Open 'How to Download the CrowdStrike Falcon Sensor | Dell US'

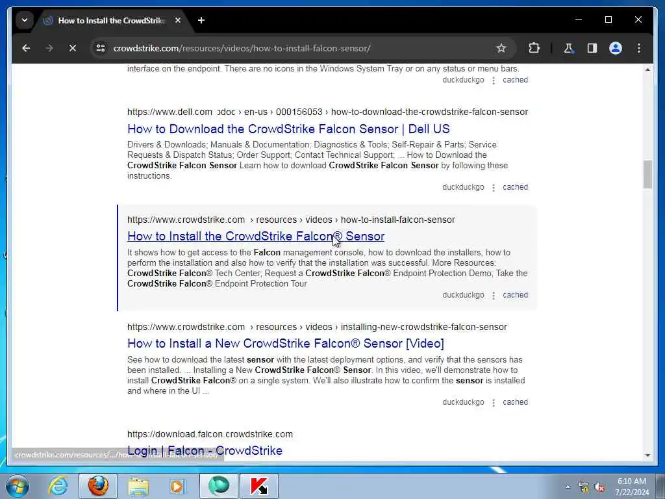pyautogui.click(x=288, y=129)
